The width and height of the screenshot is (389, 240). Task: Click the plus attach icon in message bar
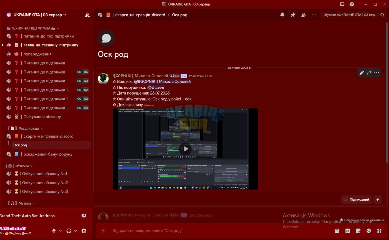pyautogui.click(x=103, y=231)
